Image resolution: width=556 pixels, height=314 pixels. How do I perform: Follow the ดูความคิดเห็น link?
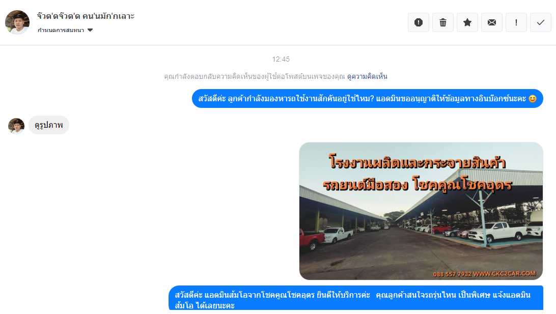pos(367,76)
